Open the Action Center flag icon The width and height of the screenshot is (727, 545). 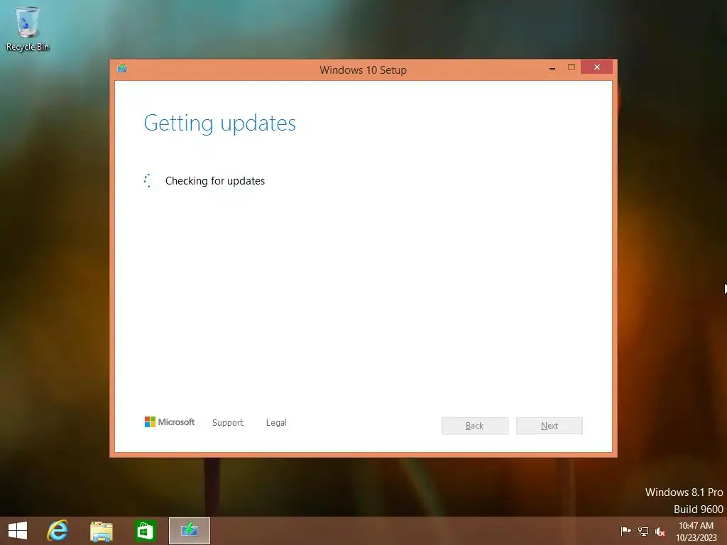625,531
